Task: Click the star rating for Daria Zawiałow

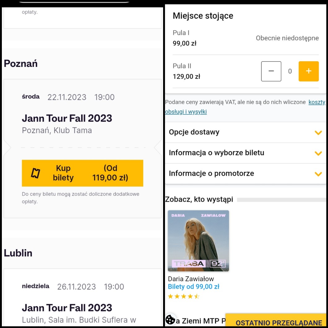Action: (183, 296)
